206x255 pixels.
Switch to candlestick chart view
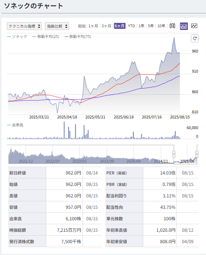[x=172, y=26]
